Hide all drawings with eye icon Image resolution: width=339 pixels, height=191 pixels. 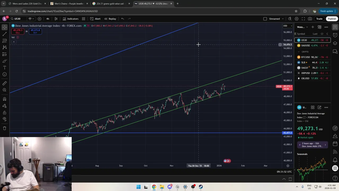point(5,119)
